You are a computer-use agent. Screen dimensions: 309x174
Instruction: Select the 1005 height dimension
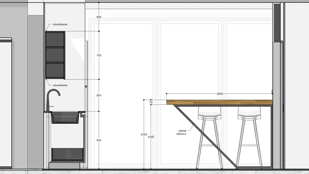151,137
